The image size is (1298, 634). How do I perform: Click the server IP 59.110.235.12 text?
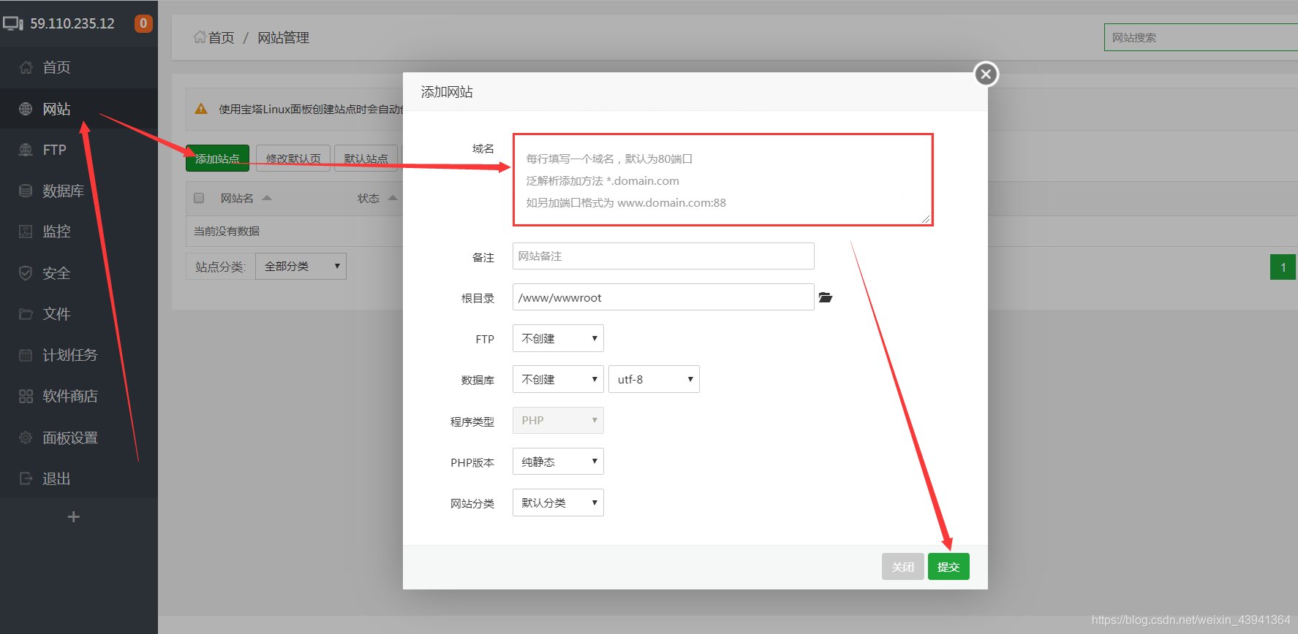[72, 23]
